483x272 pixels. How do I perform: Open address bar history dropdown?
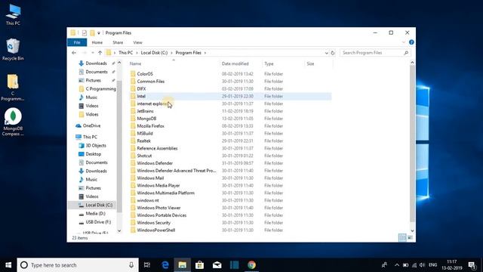[x=326, y=53]
